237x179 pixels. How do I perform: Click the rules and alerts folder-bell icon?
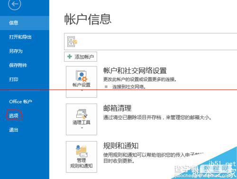82,151
